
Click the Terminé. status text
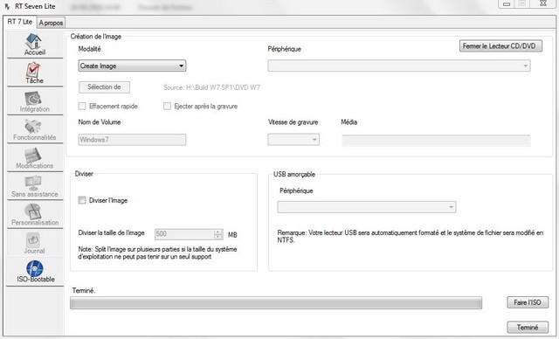[x=84, y=291]
